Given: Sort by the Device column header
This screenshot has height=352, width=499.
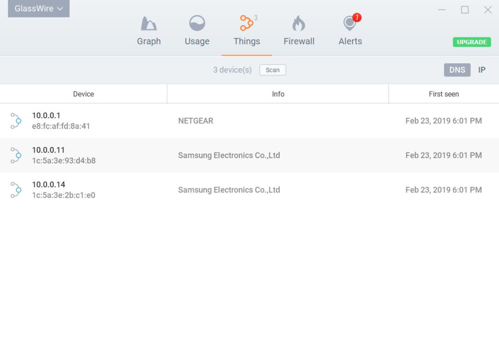Looking at the screenshot, I should (83, 94).
